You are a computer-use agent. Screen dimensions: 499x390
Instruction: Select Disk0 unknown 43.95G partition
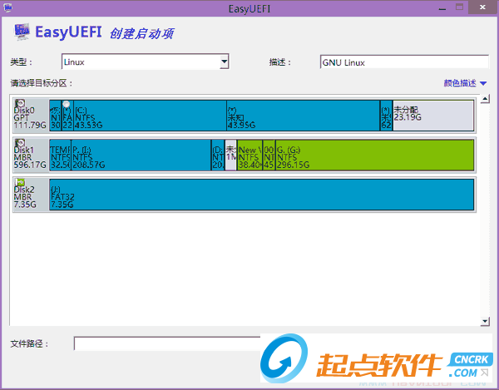pyautogui.click(x=304, y=116)
